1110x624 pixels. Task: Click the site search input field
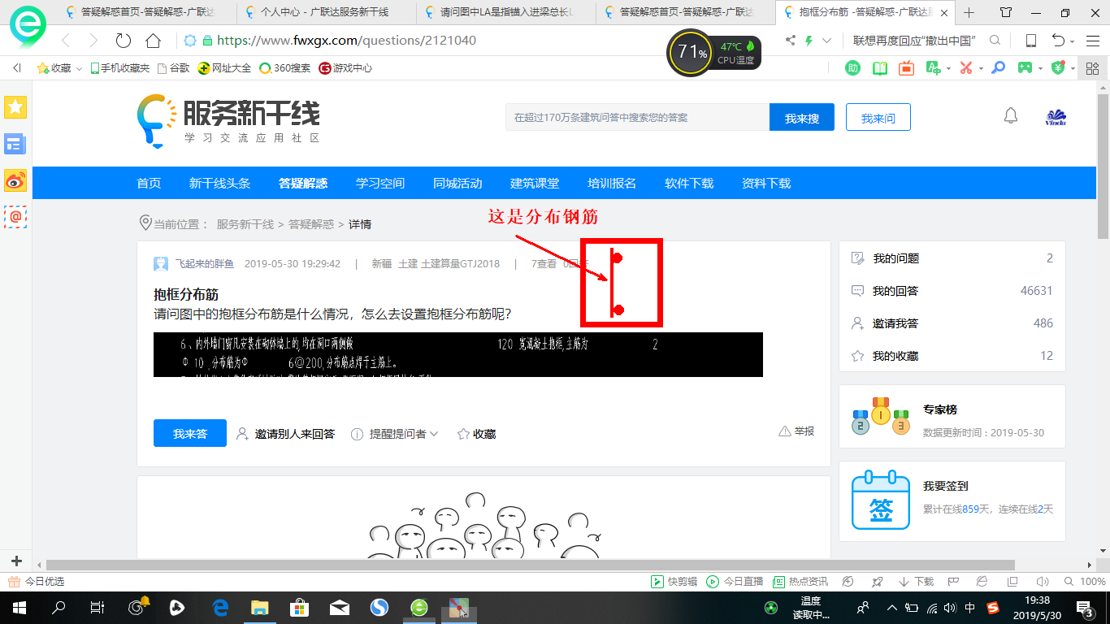click(x=637, y=118)
